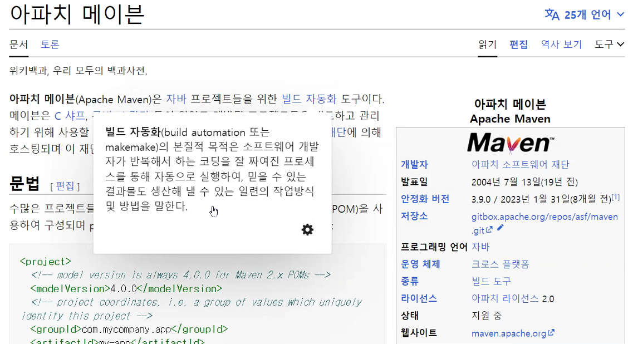Open the 크로스 플랫폼 link
The width and height of the screenshot is (628, 344).
tap(501, 264)
